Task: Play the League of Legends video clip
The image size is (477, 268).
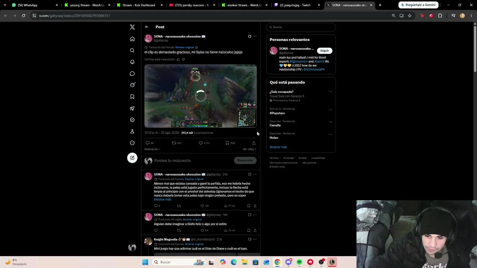Action: coord(200,96)
